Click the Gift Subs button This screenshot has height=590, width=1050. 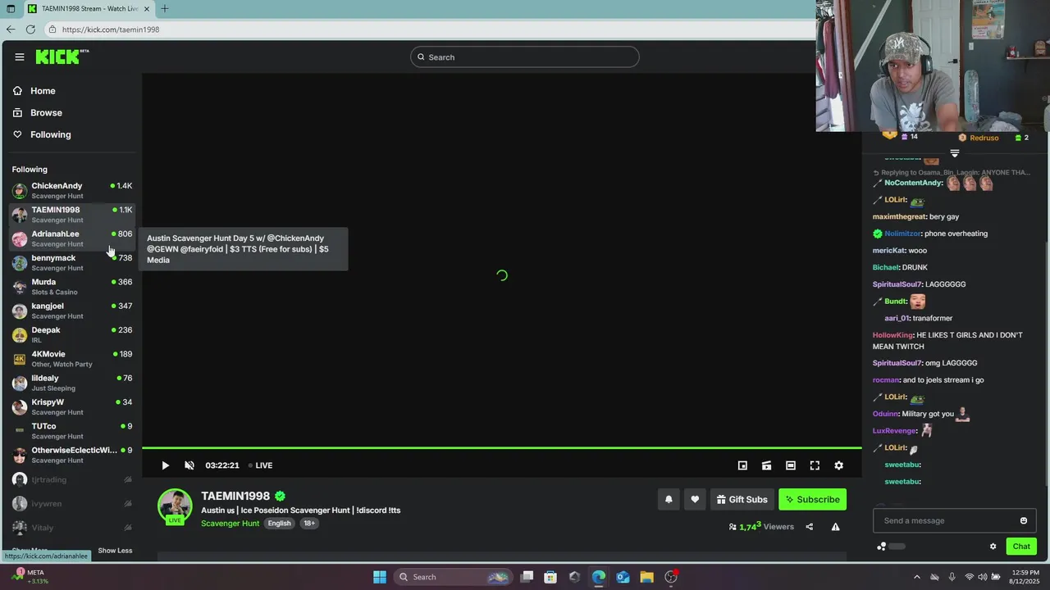(x=742, y=499)
